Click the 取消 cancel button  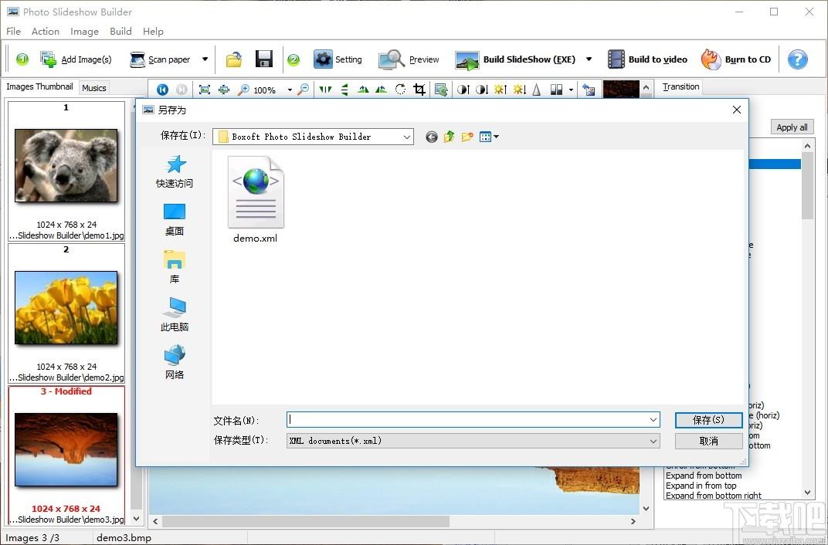pos(708,442)
